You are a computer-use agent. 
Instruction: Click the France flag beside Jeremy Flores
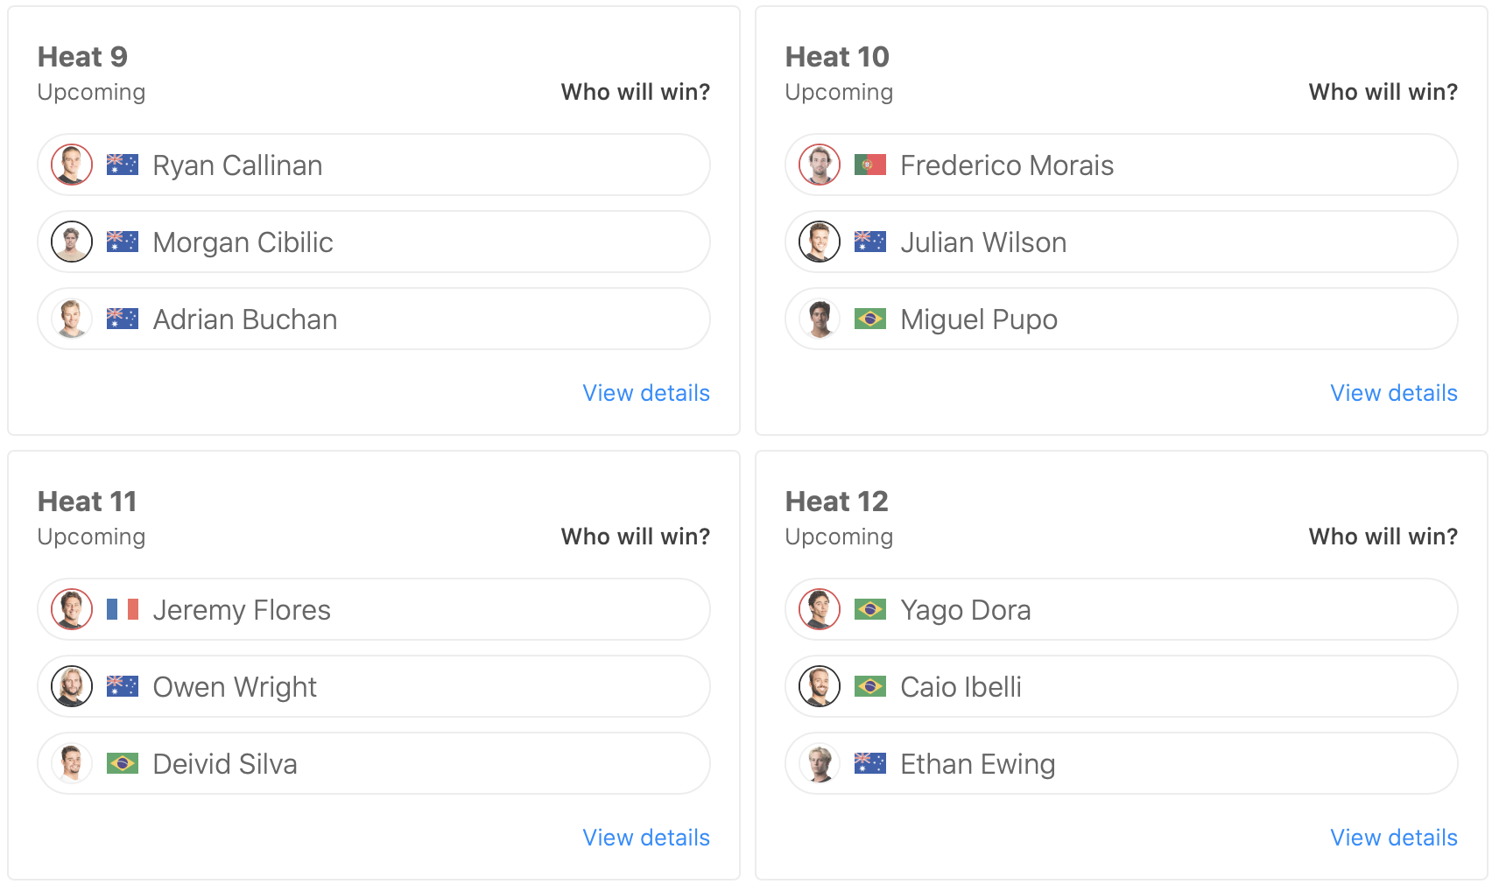(x=123, y=609)
